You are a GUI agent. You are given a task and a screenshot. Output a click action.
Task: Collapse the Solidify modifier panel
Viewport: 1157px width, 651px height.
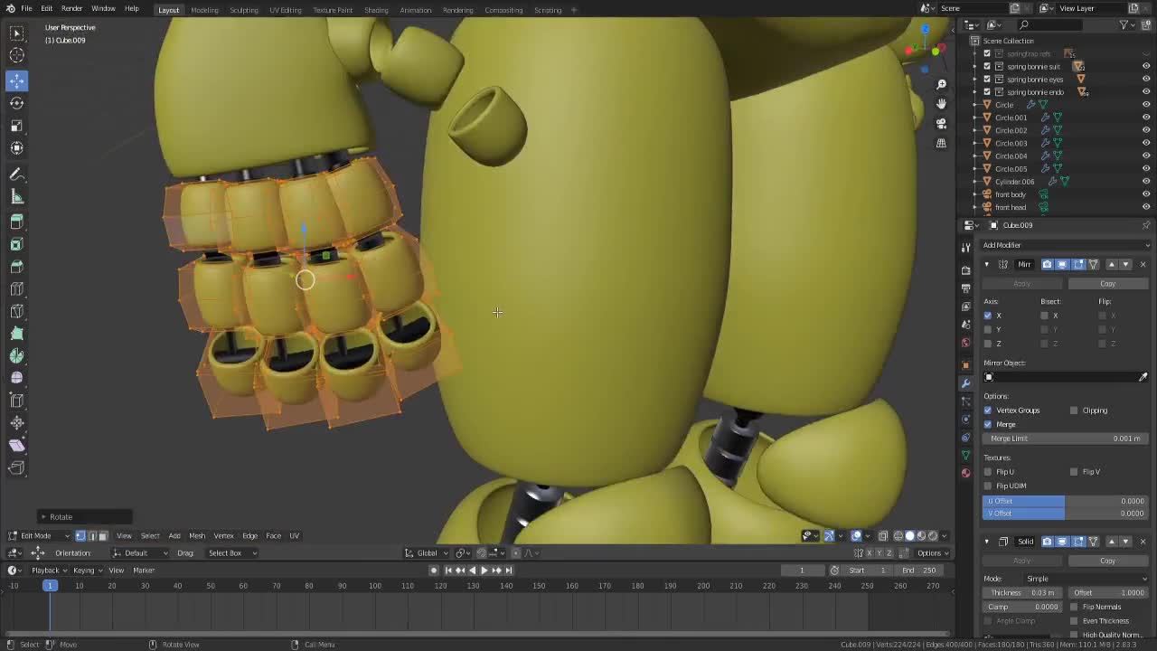click(x=987, y=542)
